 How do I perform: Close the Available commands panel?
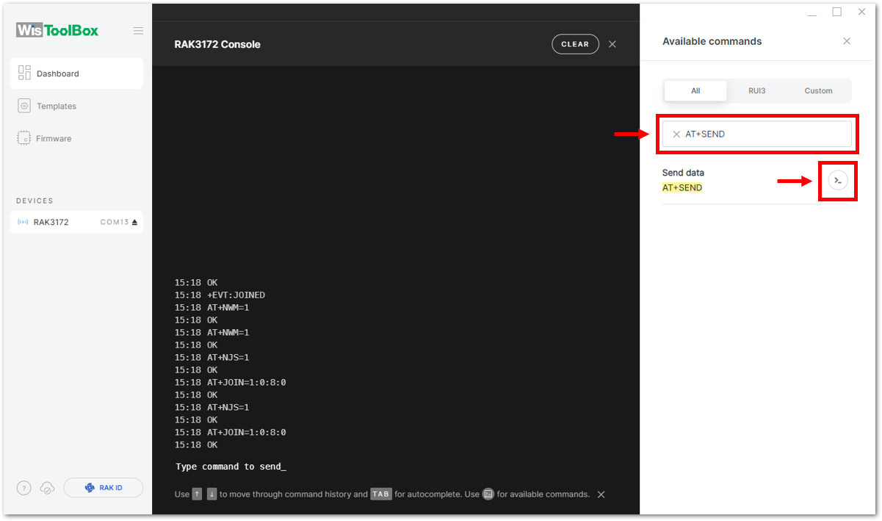tap(847, 41)
